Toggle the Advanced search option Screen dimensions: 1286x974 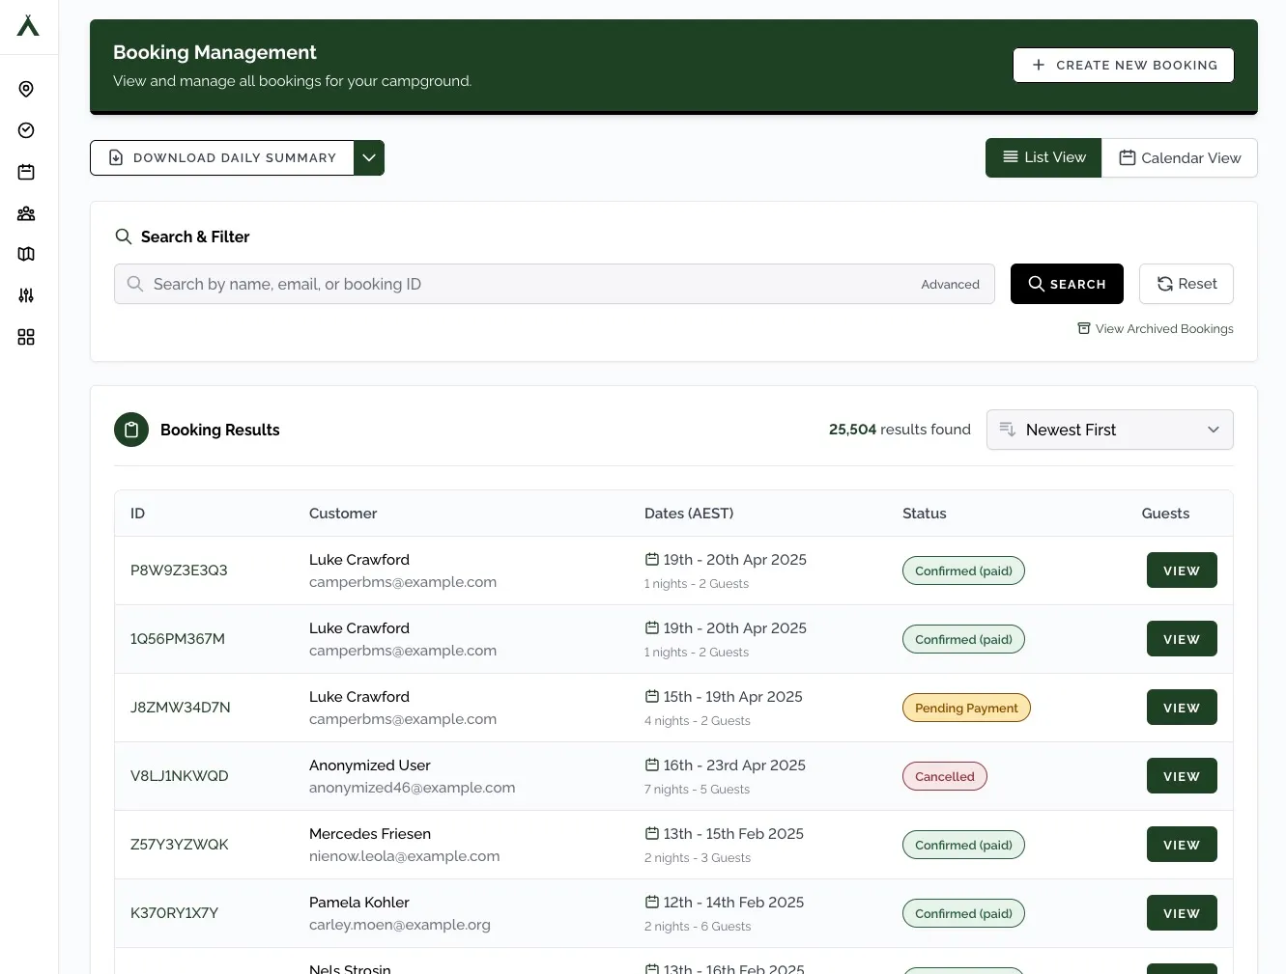[950, 285]
